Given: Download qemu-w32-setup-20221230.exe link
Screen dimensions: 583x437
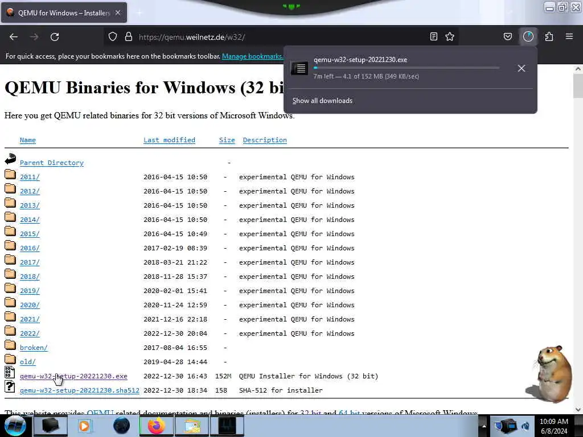Looking at the screenshot, I should (73, 376).
